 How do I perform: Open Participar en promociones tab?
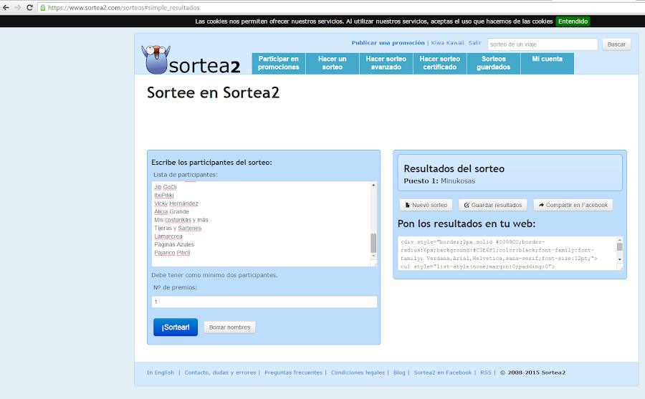click(x=279, y=63)
